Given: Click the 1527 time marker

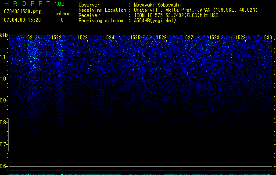Looking at the screenshot, I should pyautogui.click(x=188, y=38).
